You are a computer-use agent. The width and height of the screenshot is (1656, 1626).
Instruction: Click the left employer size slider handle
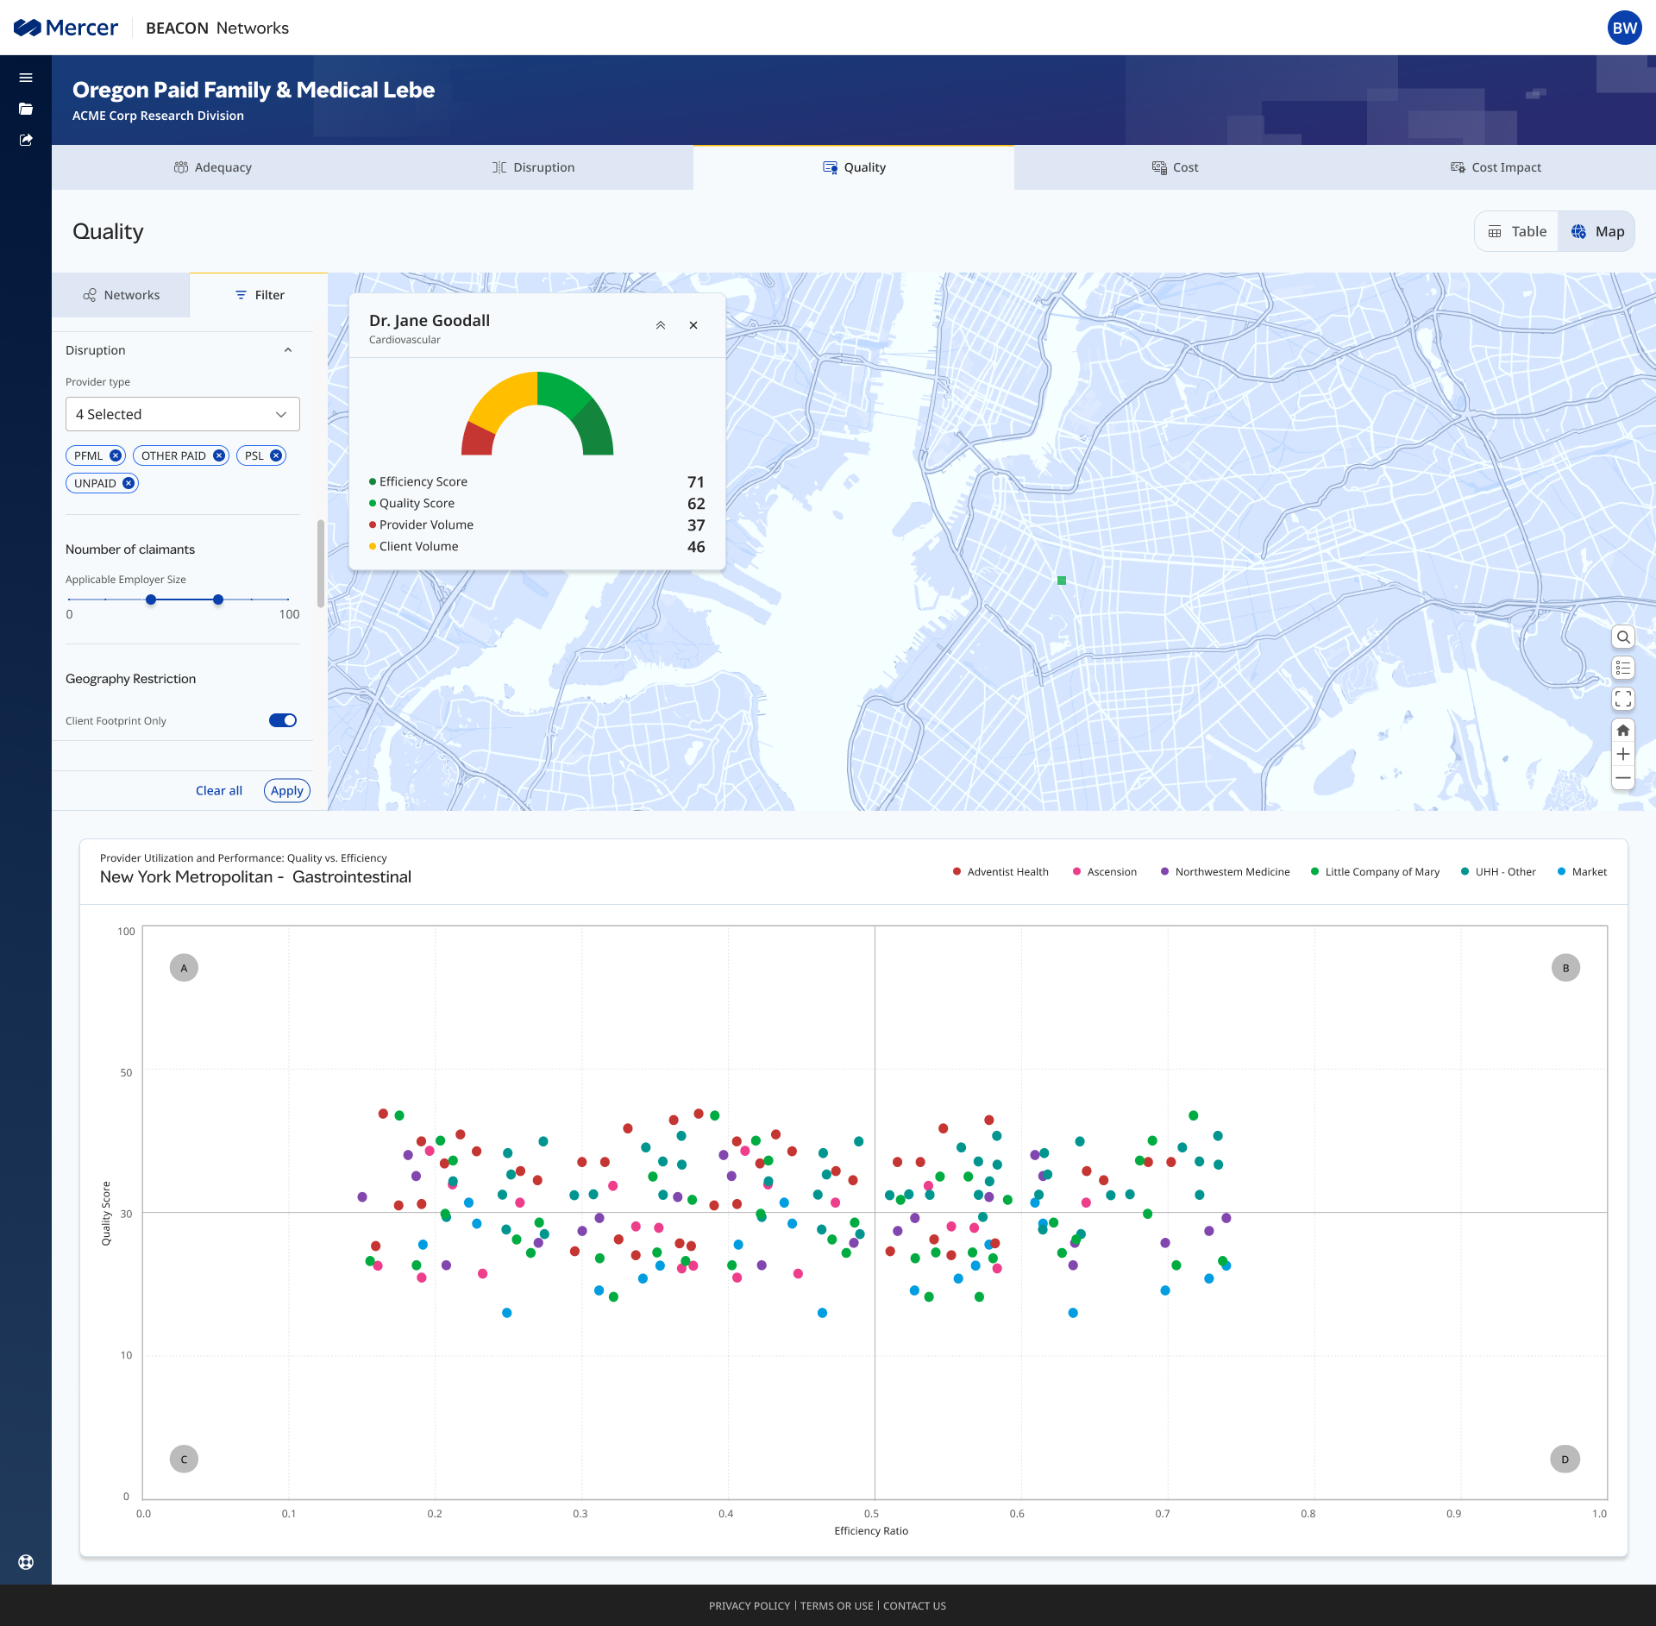coord(151,600)
